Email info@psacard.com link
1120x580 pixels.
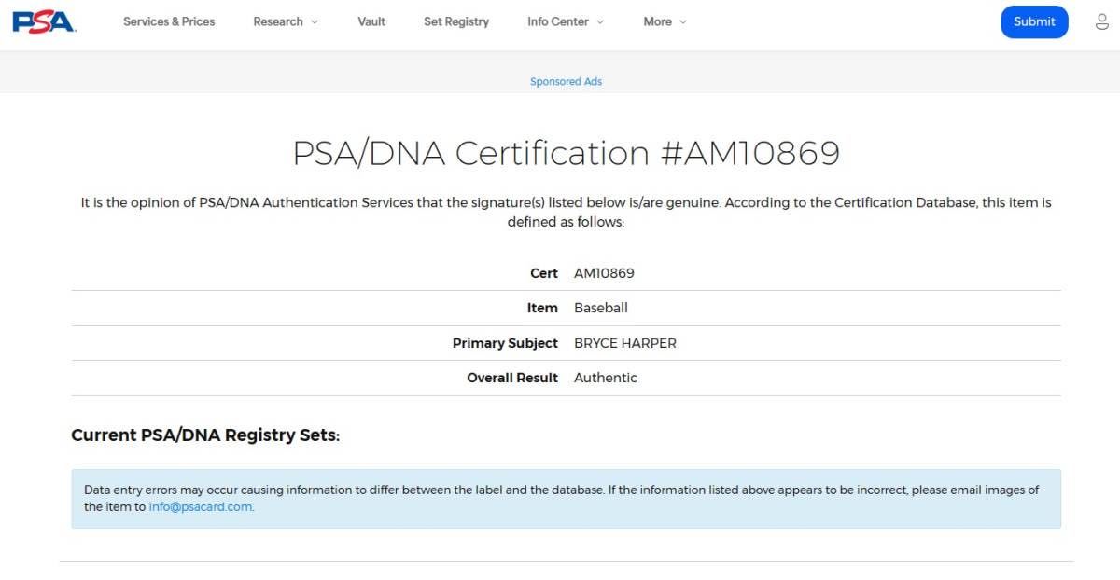201,507
